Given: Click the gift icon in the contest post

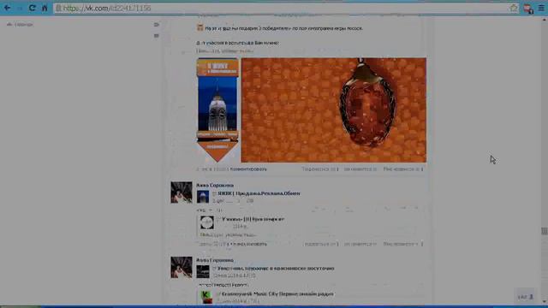Looking at the screenshot, I should coord(200,27).
